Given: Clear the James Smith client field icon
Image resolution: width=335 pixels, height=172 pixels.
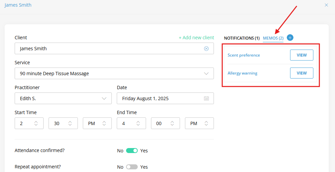Looking at the screenshot, I should click(x=206, y=49).
